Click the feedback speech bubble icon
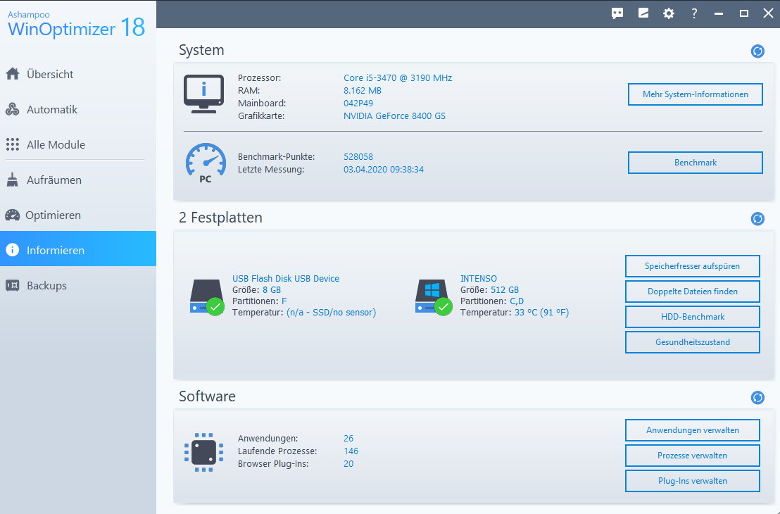This screenshot has width=780, height=514. click(x=617, y=13)
